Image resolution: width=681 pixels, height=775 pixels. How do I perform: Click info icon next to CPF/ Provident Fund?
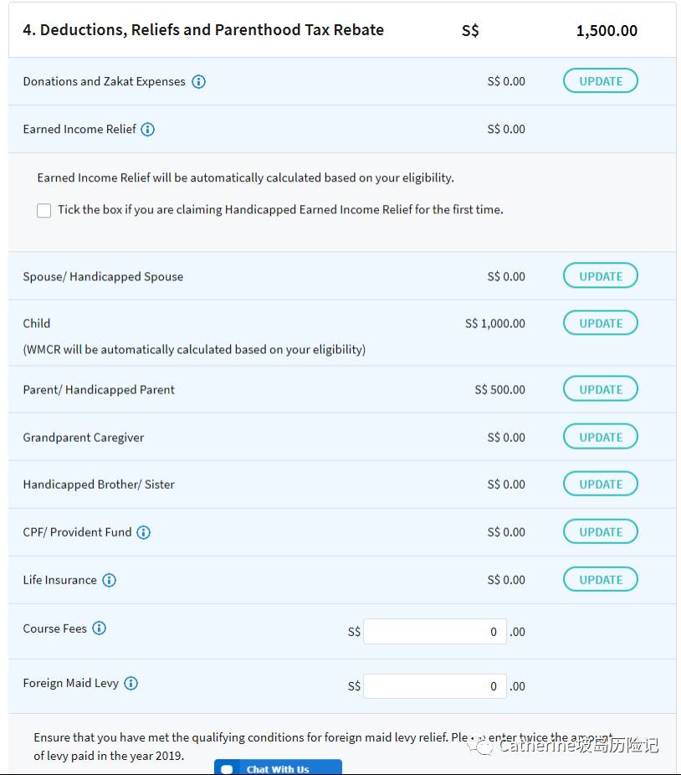(x=144, y=532)
